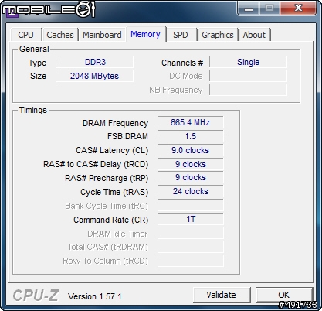Image resolution: width=322 pixels, height=311 pixels.
Task: Go to the SPD tab
Action: click(x=180, y=35)
